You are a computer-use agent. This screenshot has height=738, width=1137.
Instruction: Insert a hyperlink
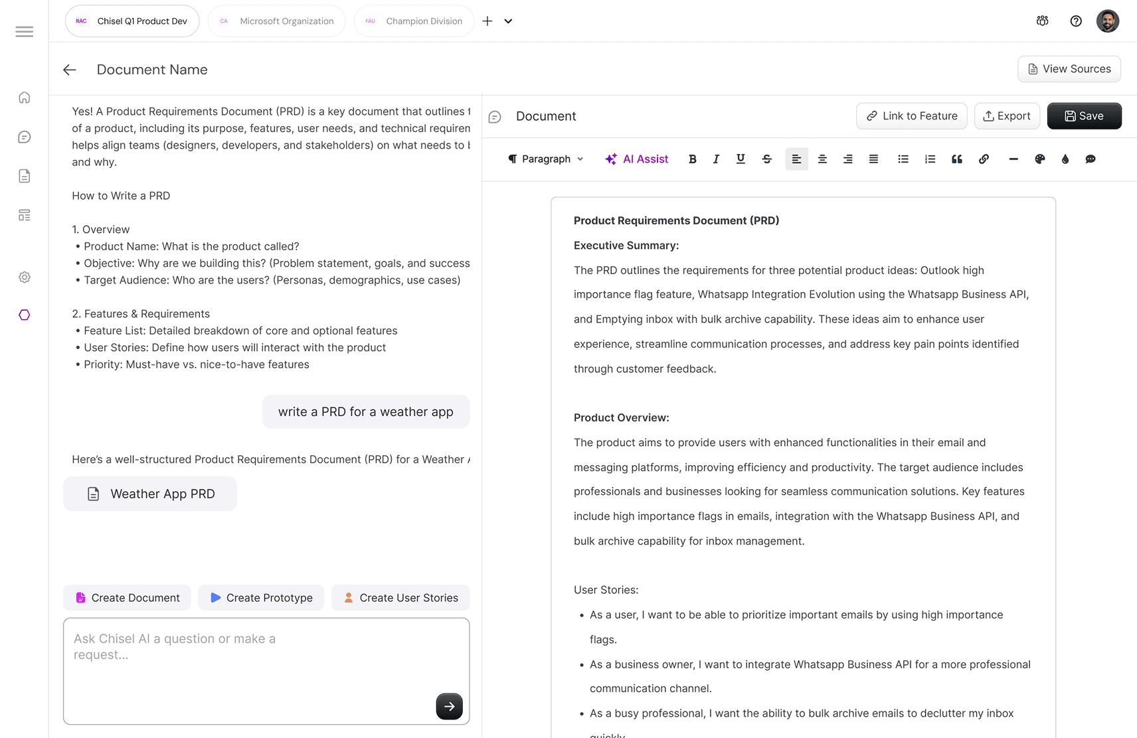(x=984, y=159)
